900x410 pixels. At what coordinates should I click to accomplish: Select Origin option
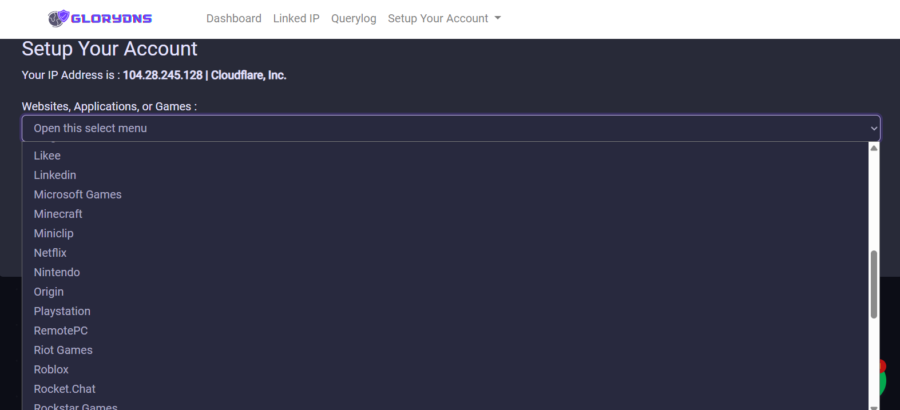pyautogui.click(x=445, y=292)
